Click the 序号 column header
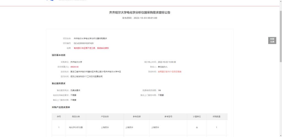Image resolution: width=282 pixels, height=137 pixels. [x=59, y=117]
